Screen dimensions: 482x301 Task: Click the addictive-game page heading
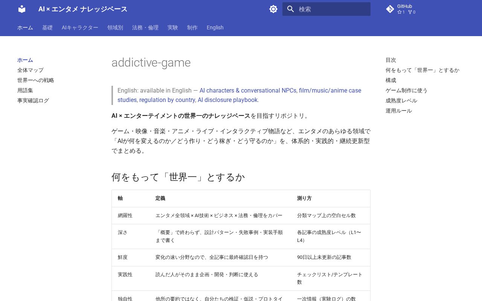[151, 62]
